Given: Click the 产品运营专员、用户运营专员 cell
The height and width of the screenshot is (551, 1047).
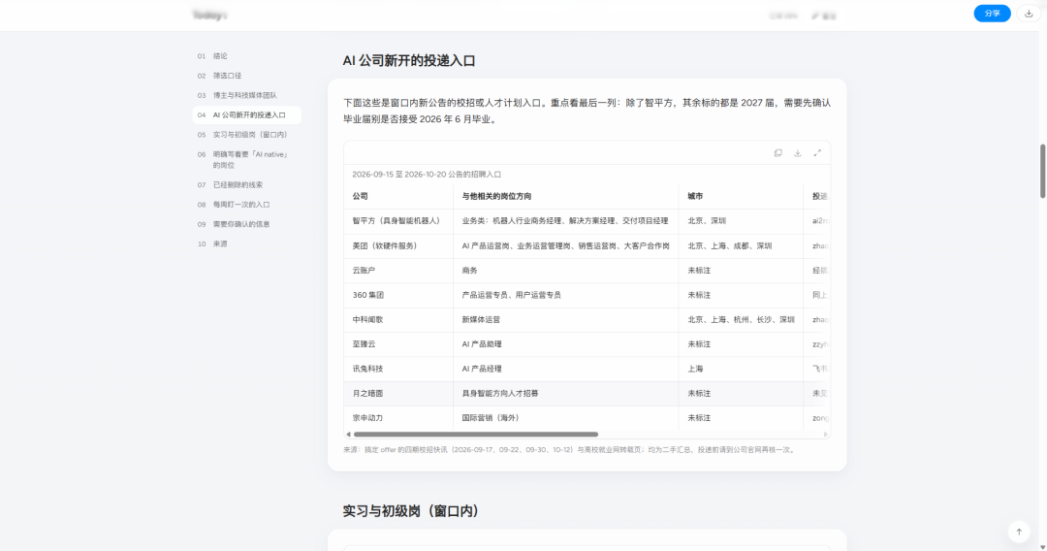Looking at the screenshot, I should pos(565,295).
